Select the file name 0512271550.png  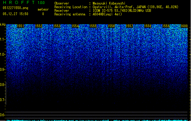15,8
